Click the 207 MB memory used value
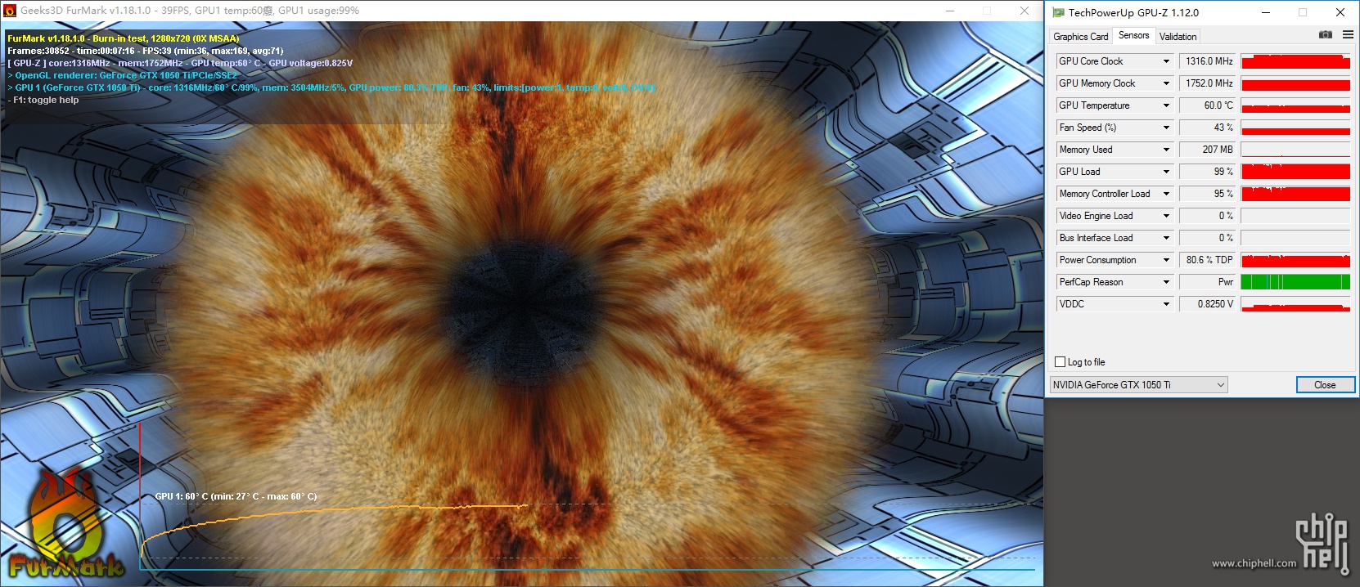Viewport: 1360px width, 587px height. tap(1209, 150)
